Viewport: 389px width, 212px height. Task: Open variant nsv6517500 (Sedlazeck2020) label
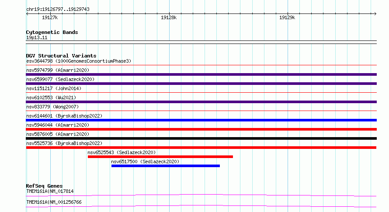pyautogui.click(x=145, y=162)
